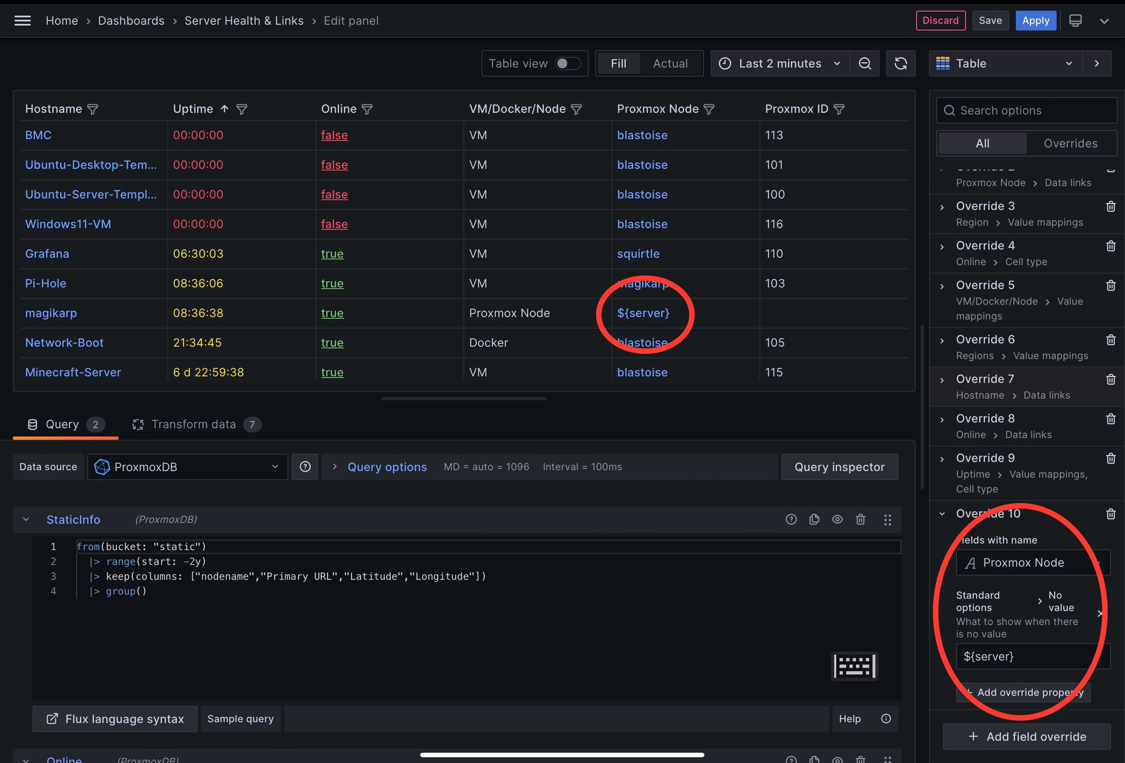Click the zoom out time range icon
Viewport: 1125px width, 763px height.
[865, 63]
